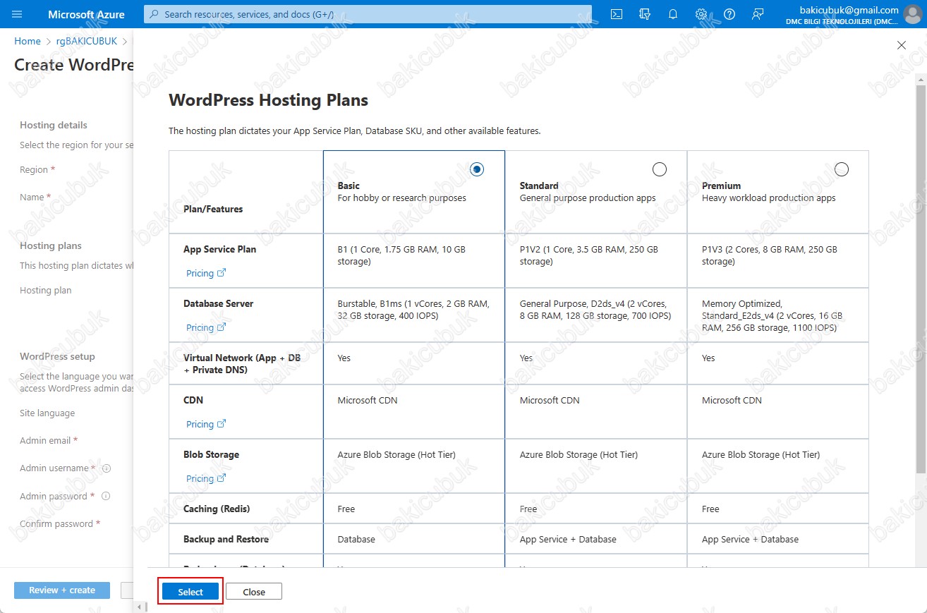Click the 'General Purpose, D2ds_v4' cell

(596, 315)
